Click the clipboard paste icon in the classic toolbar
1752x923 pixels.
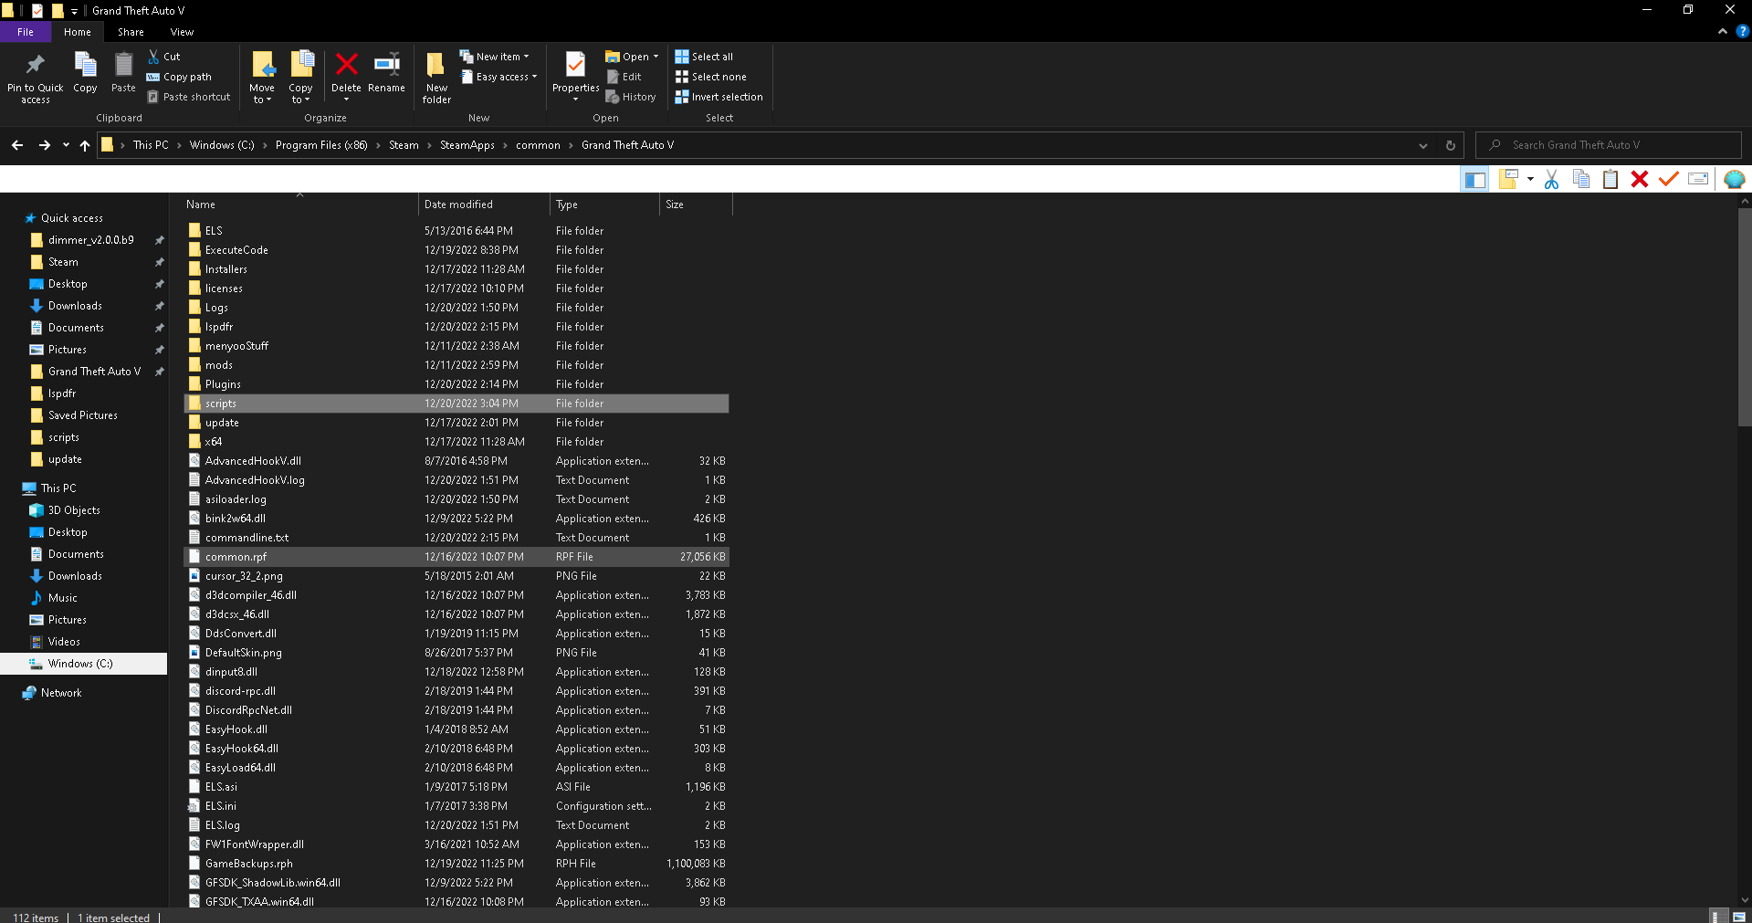tap(1610, 179)
